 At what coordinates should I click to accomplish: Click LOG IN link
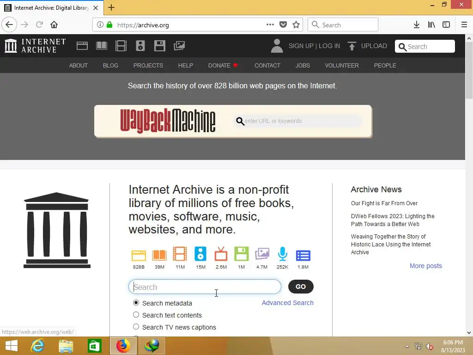tap(329, 46)
